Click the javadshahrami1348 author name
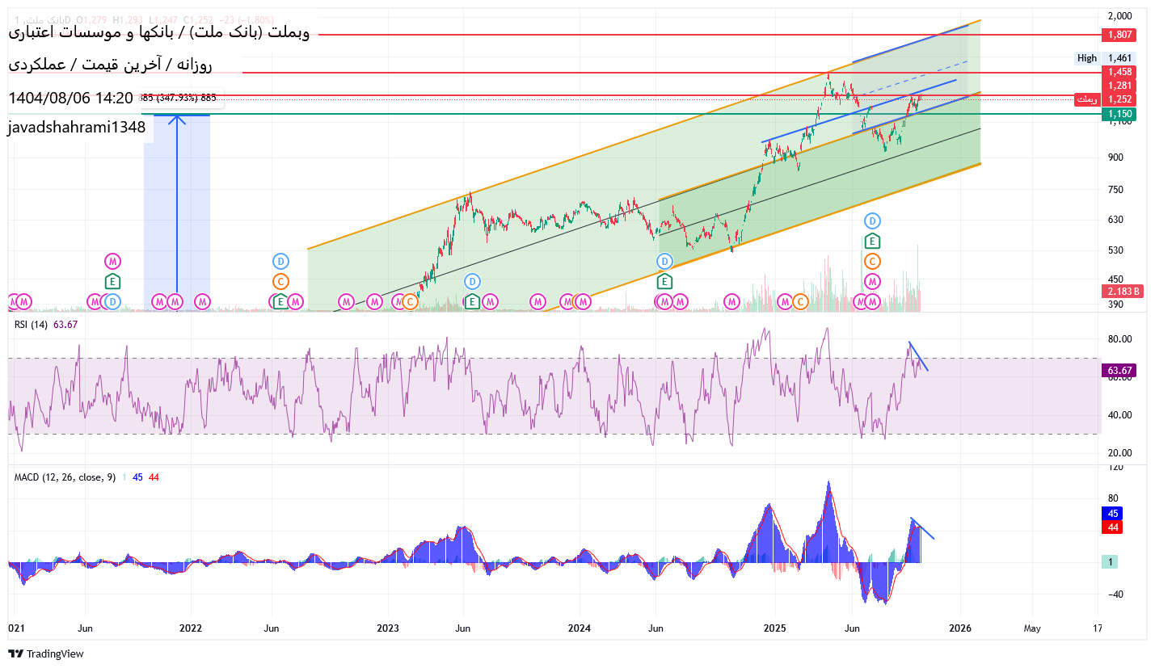The width and height of the screenshot is (1155, 668). coord(77,127)
